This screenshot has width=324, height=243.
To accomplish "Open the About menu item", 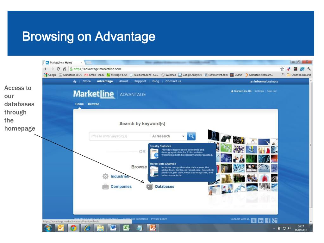I will [x=124, y=81].
